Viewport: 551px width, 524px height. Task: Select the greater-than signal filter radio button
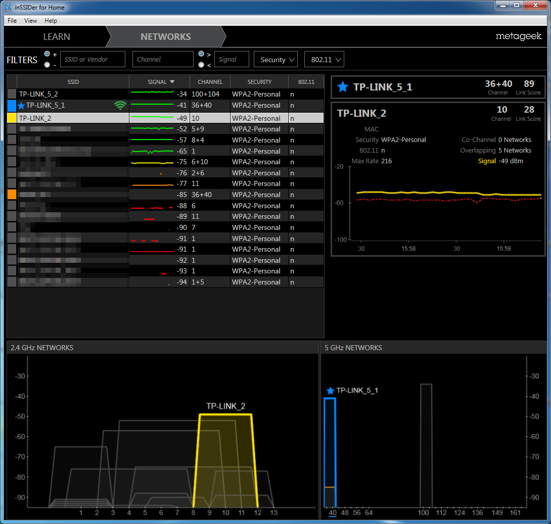(201, 54)
